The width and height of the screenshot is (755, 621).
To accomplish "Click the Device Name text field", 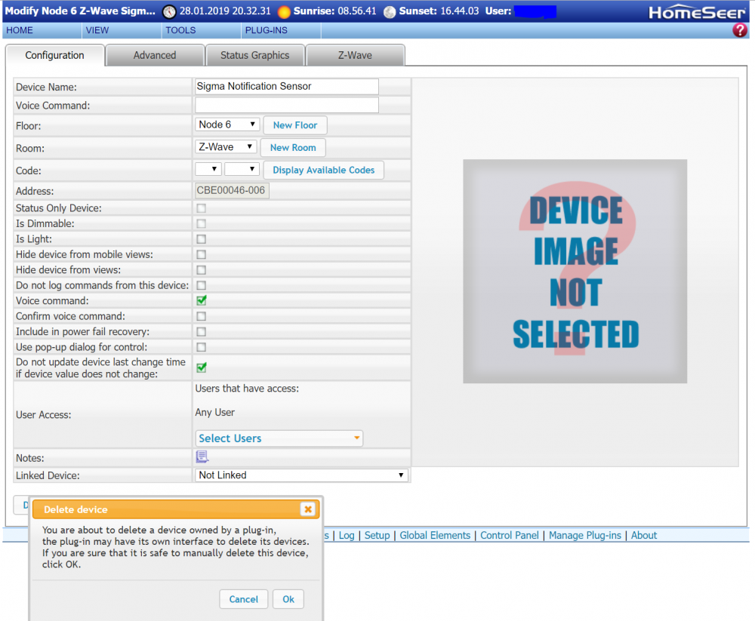I will [286, 87].
